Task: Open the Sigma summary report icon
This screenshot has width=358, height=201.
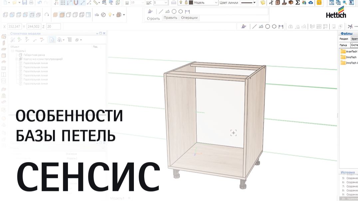Action: [x=297, y=3]
